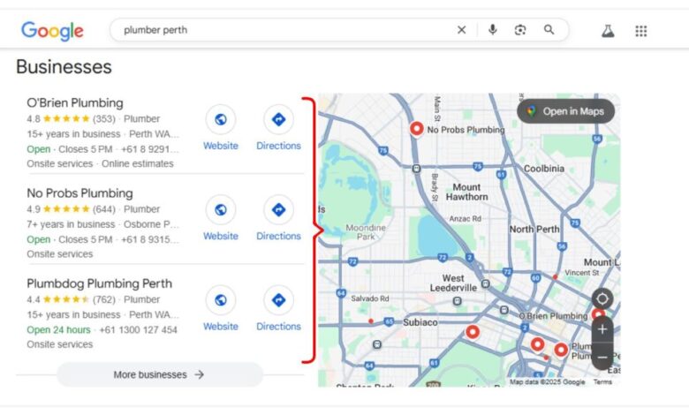Click the Businesses heading
Image resolution: width=689 pixels, height=415 pixels.
pos(64,67)
